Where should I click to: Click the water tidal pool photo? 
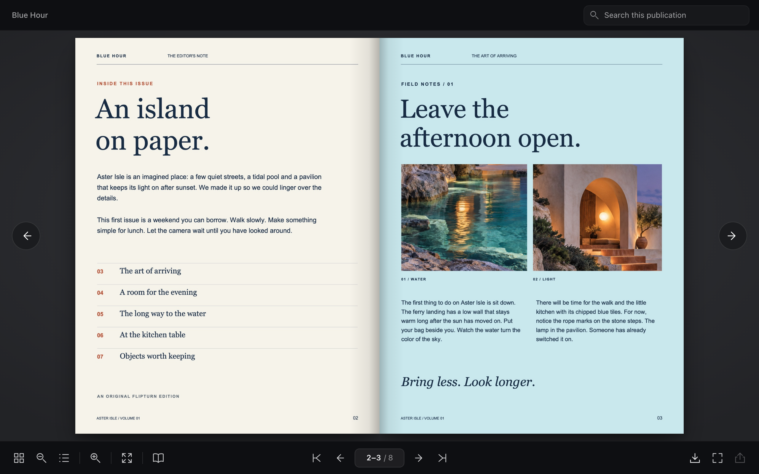(x=464, y=217)
